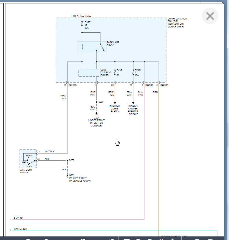
Task: Highlight the brown BRN wire from pin 8
Action: tap(159, 159)
